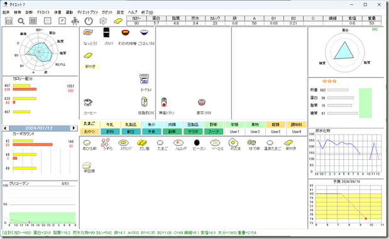Screen dimensions: 389x239
Task: Open the list view toolbar icon
Action: click(47, 21)
